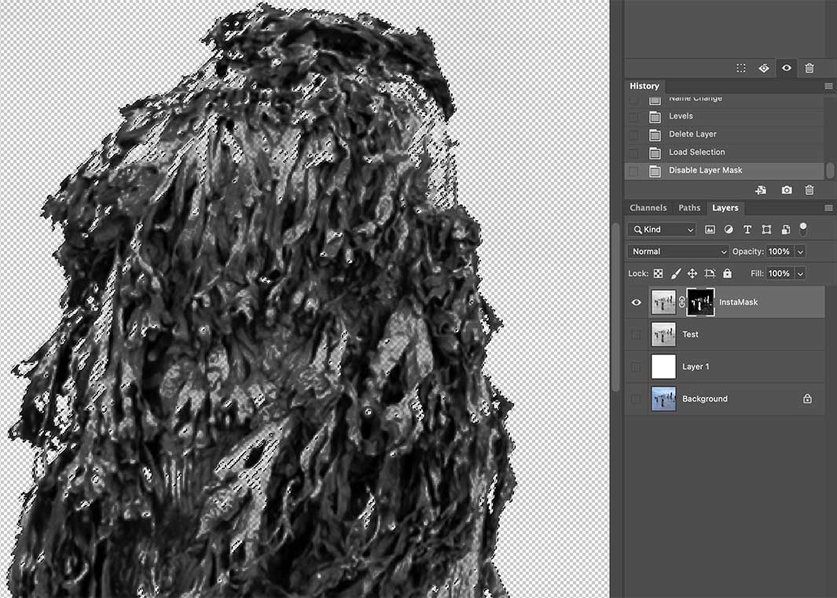Lock transparent pixels icon
The image size is (837, 598).
click(x=659, y=273)
